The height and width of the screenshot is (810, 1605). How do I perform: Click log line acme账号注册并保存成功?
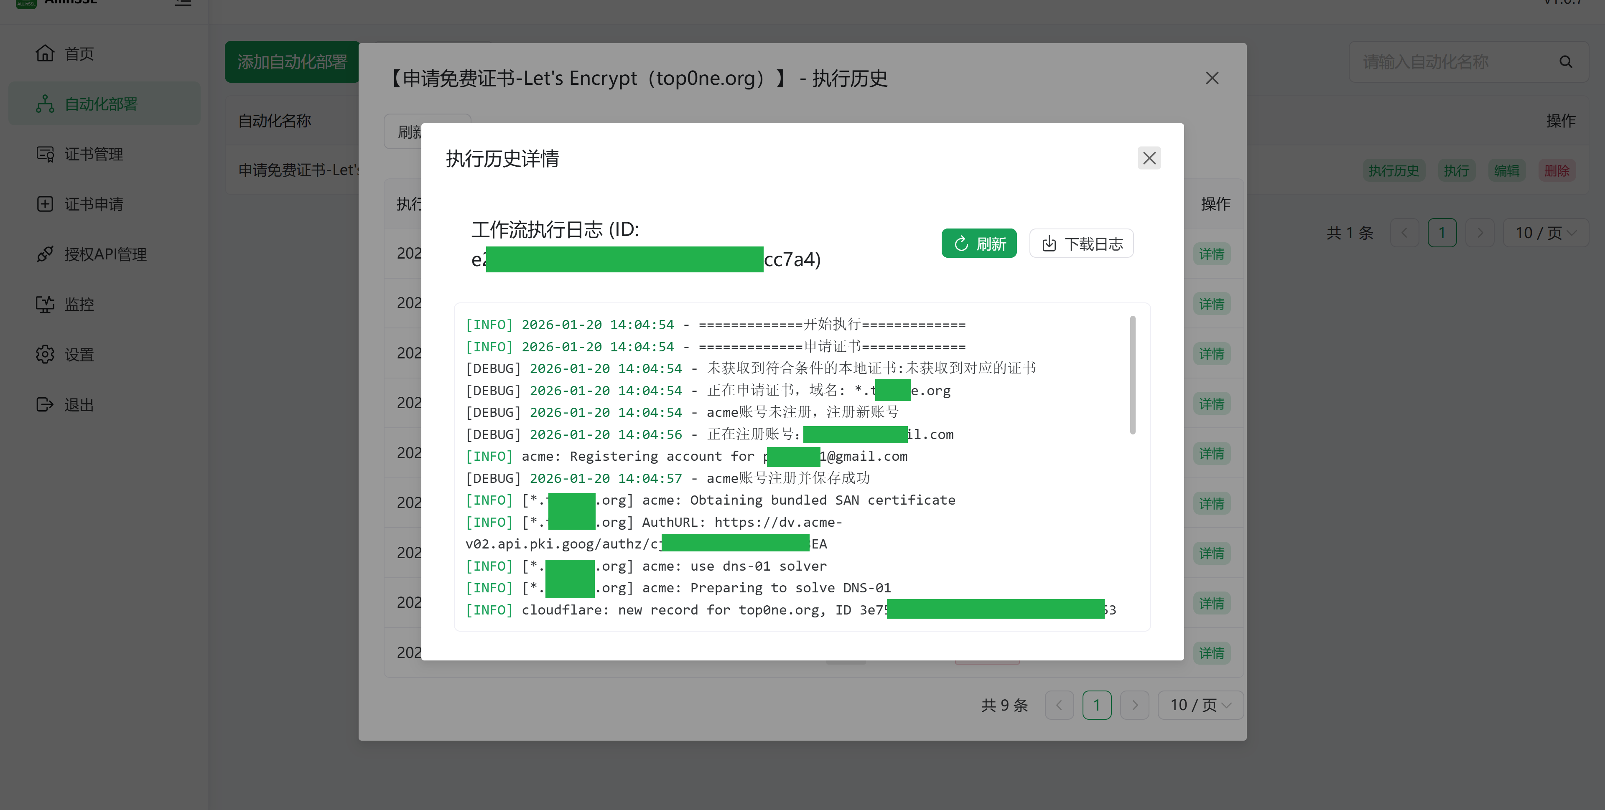click(667, 478)
